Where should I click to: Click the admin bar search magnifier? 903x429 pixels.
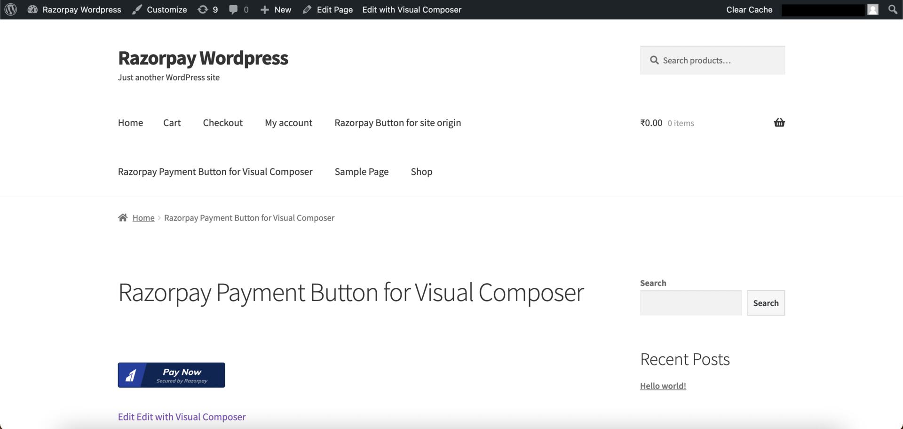893,9
